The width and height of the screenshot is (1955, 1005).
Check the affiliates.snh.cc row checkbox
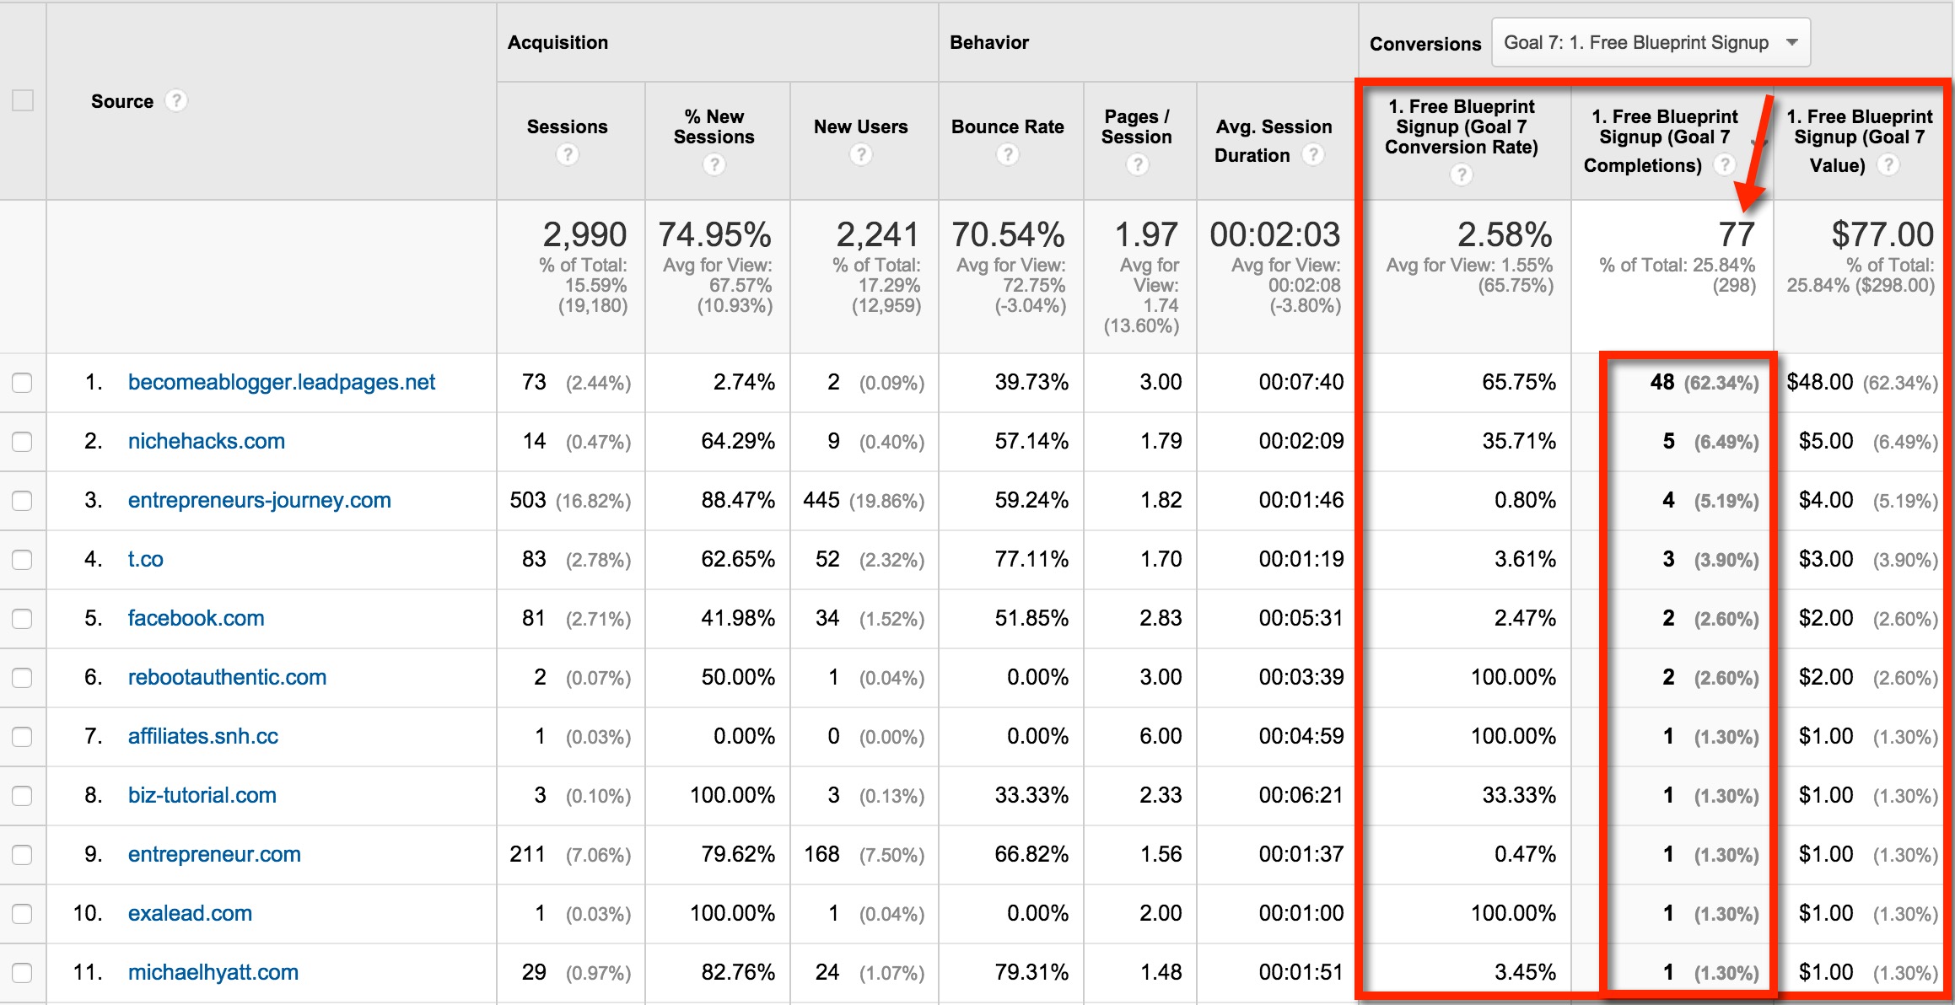point(22,737)
